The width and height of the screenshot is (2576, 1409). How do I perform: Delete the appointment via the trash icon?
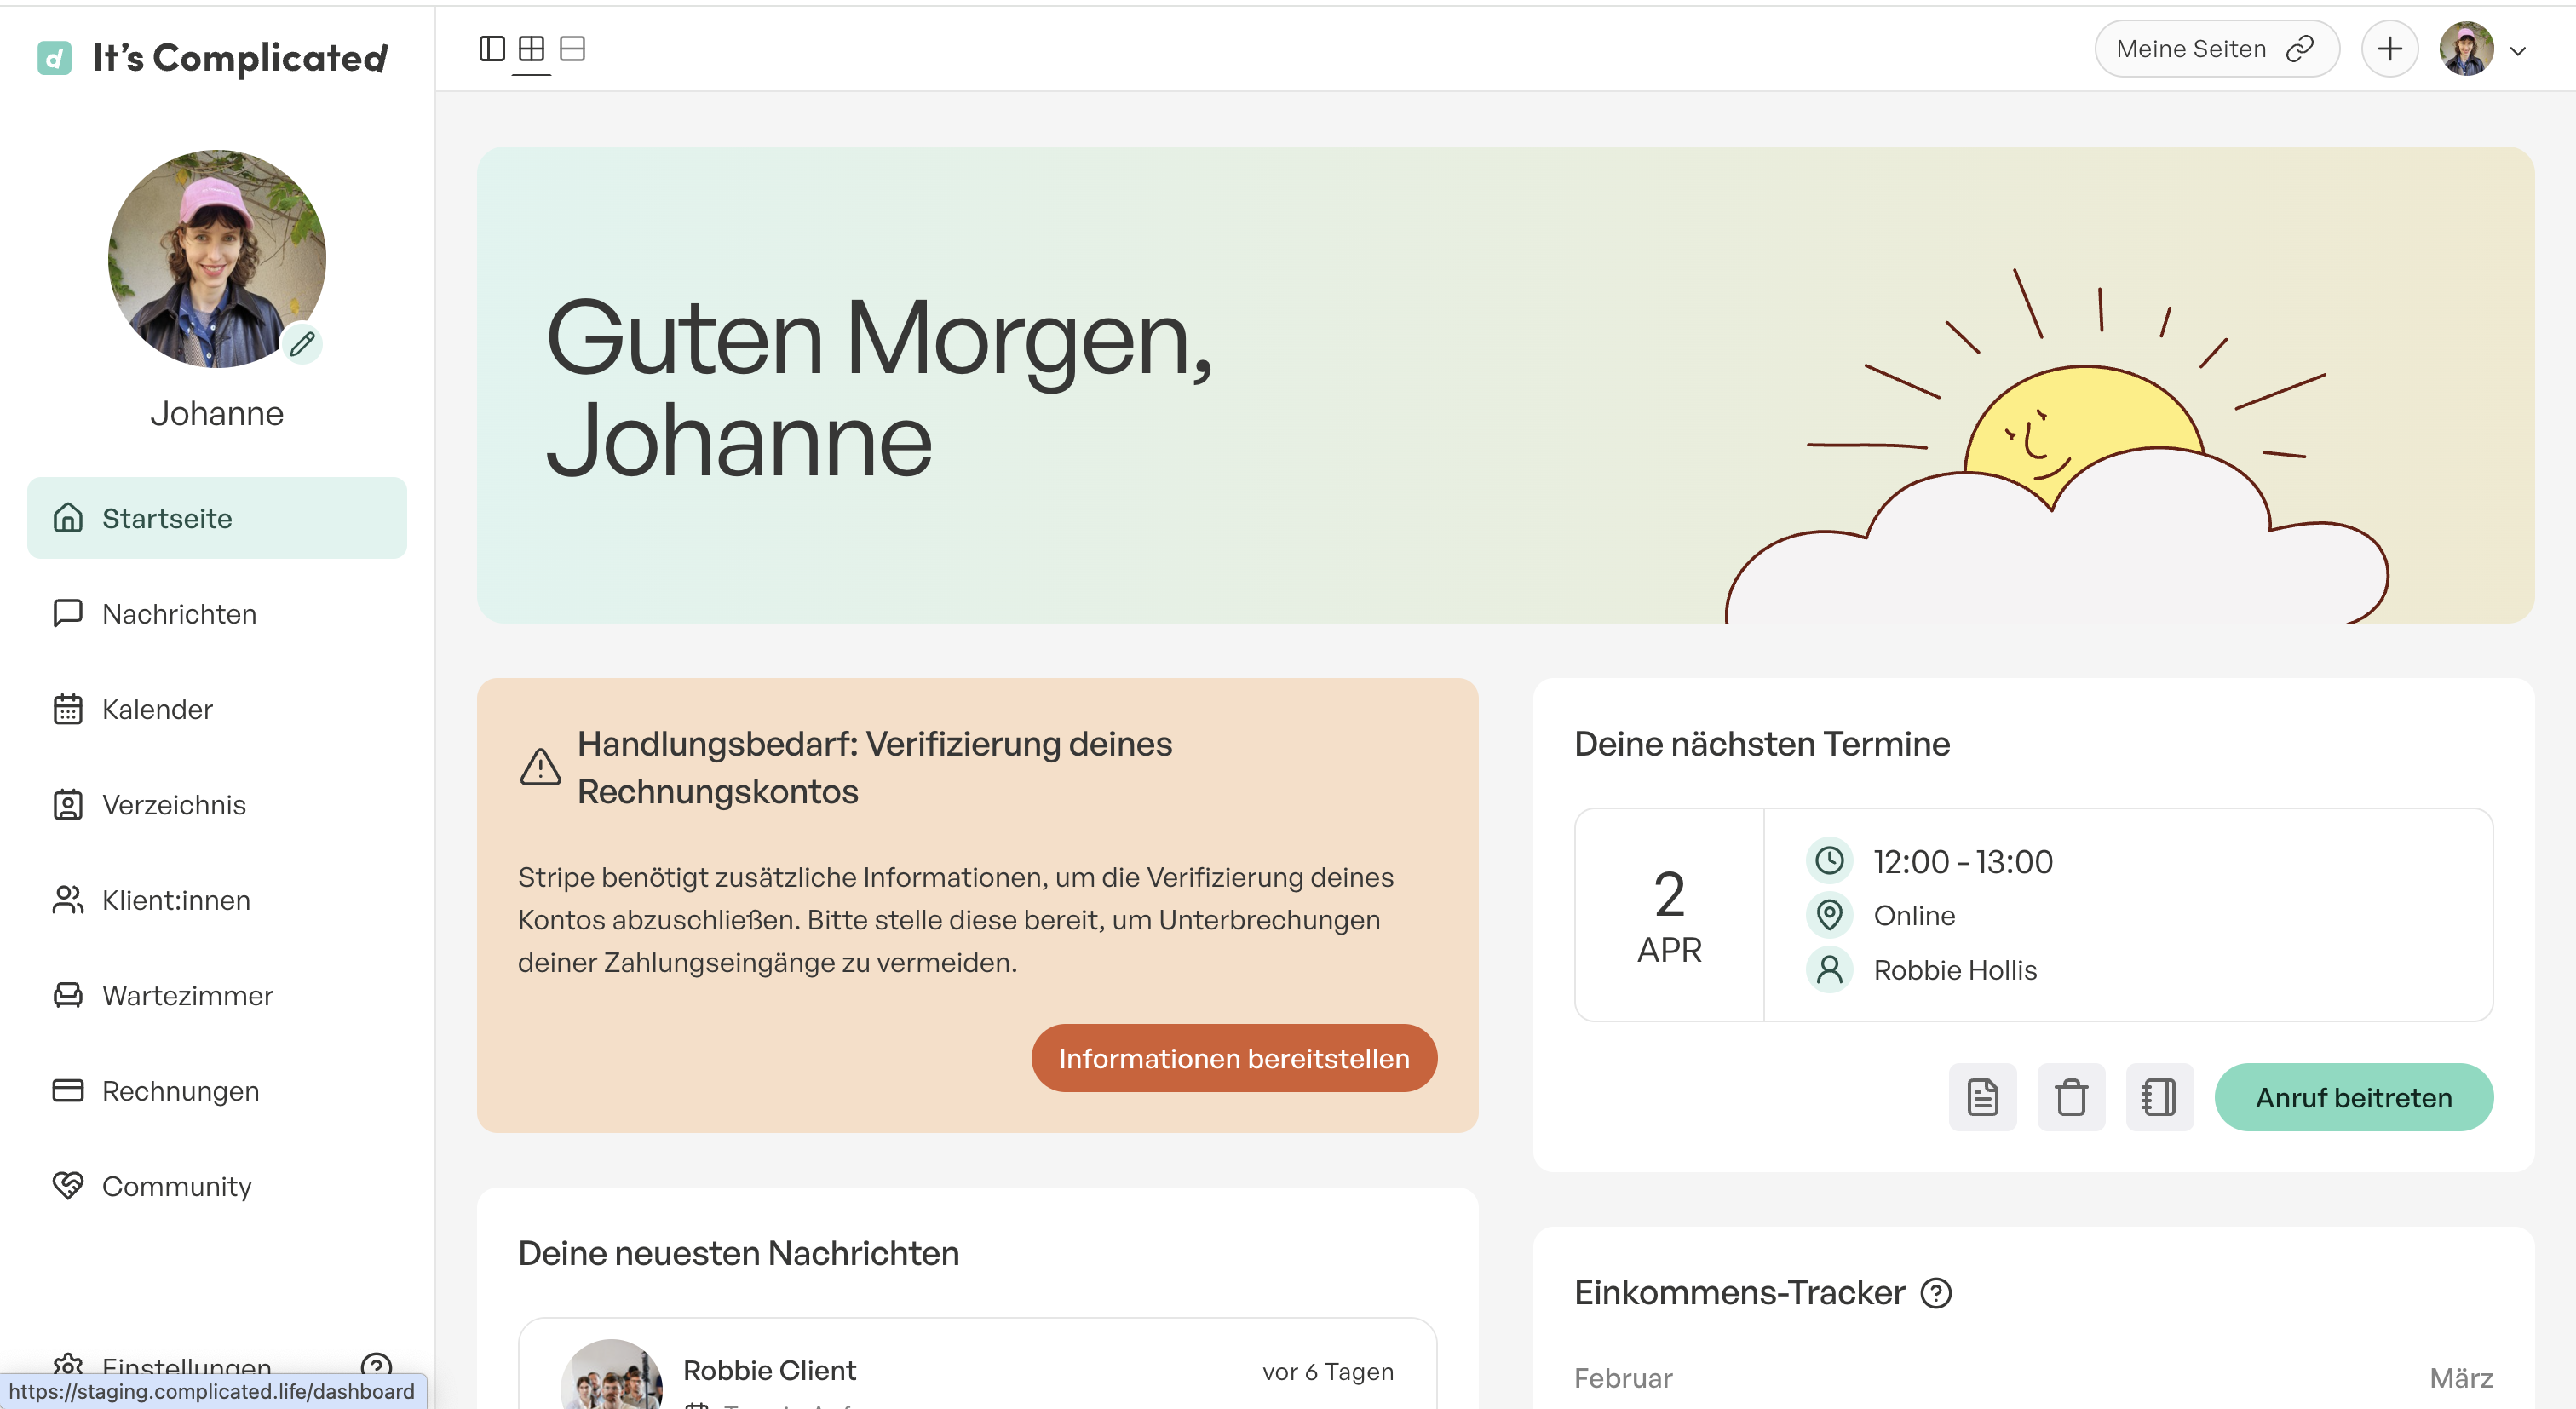pyautogui.click(x=2071, y=1097)
